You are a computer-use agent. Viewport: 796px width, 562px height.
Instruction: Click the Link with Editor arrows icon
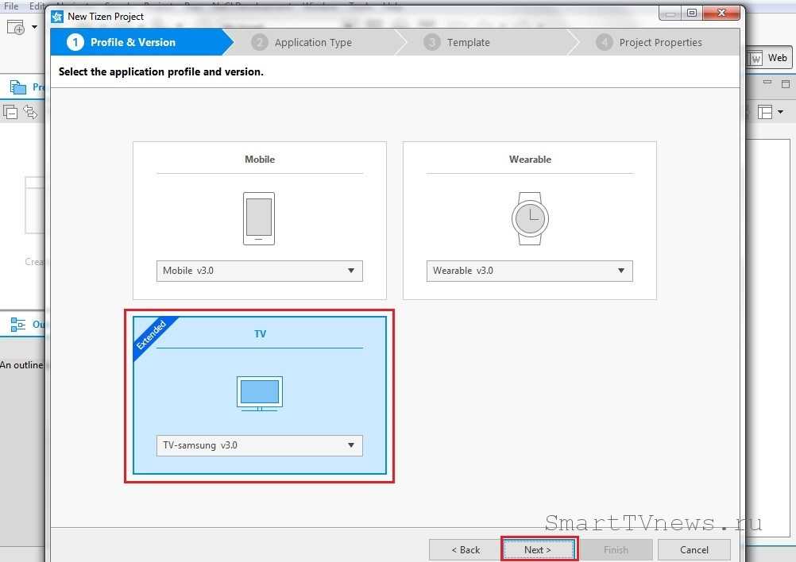click(x=30, y=112)
